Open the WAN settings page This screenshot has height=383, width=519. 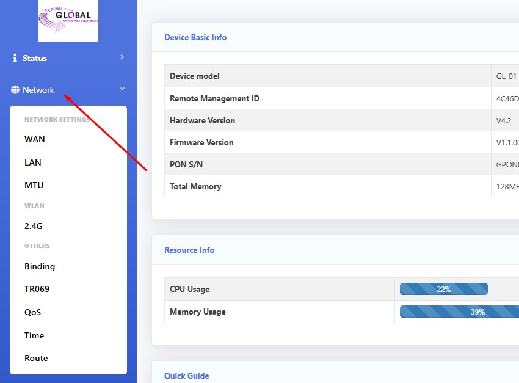pos(34,139)
